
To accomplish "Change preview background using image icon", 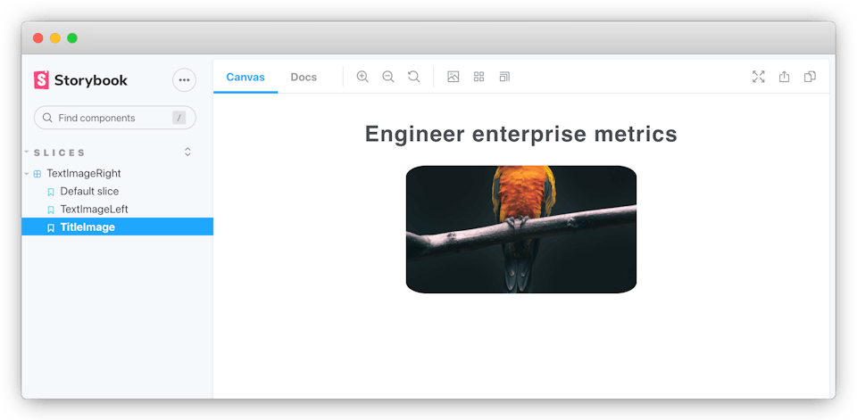I will pos(453,77).
